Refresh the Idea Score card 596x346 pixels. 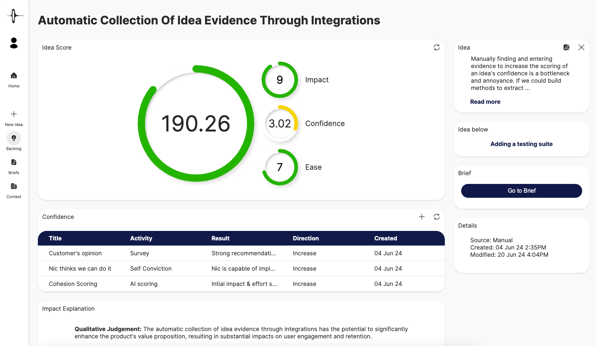click(x=437, y=47)
